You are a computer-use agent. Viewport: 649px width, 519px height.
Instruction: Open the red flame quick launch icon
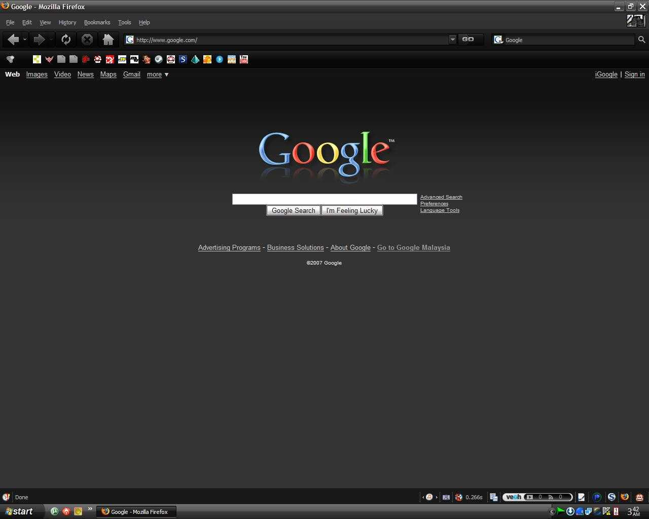tap(66, 511)
